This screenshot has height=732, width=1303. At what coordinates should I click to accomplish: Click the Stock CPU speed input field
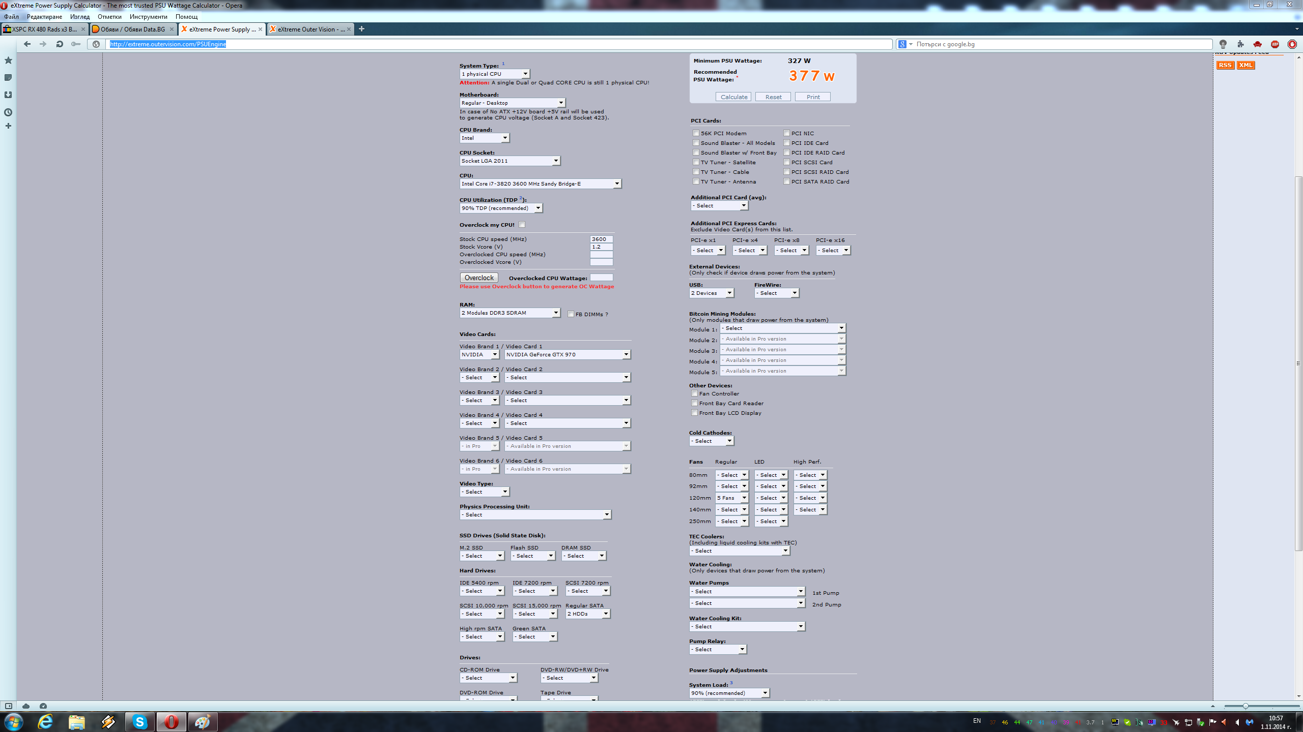click(x=601, y=239)
